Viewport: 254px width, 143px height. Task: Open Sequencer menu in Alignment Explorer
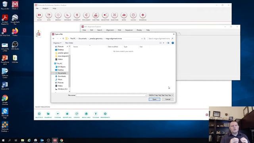129,30
